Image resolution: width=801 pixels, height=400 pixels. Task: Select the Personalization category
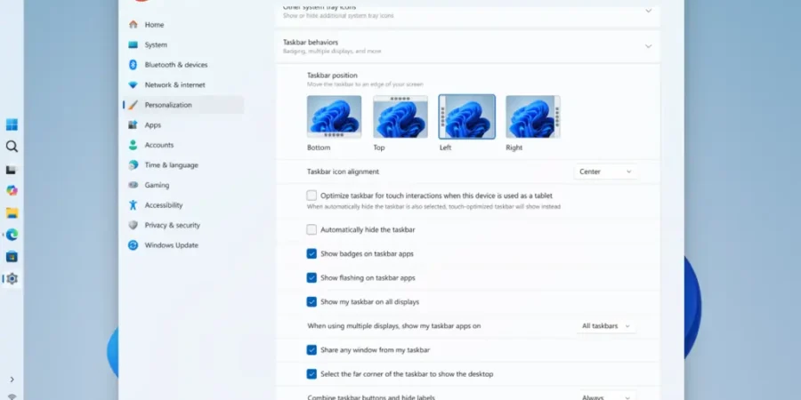tap(182, 105)
